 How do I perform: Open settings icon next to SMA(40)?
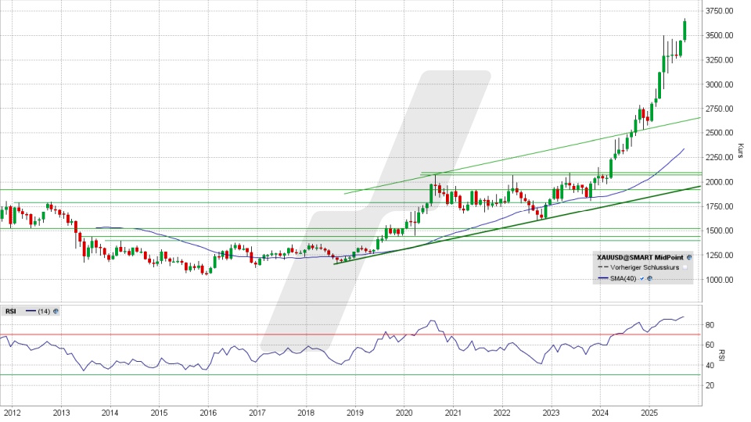click(649, 278)
